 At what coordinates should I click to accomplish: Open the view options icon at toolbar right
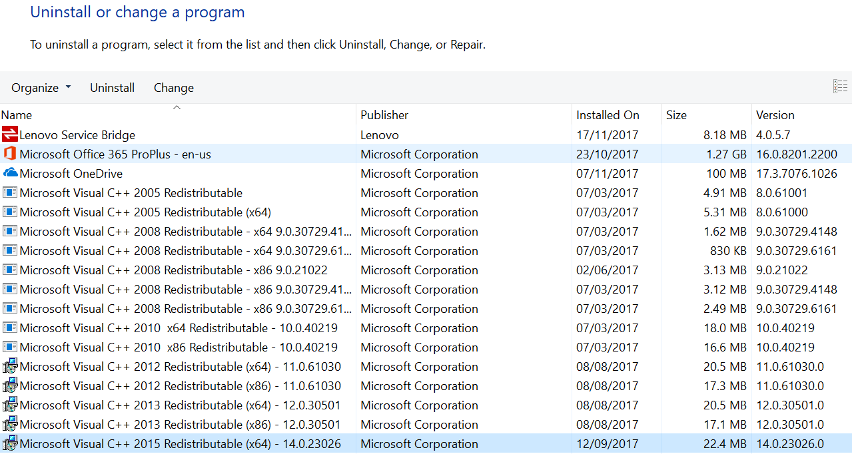click(840, 87)
